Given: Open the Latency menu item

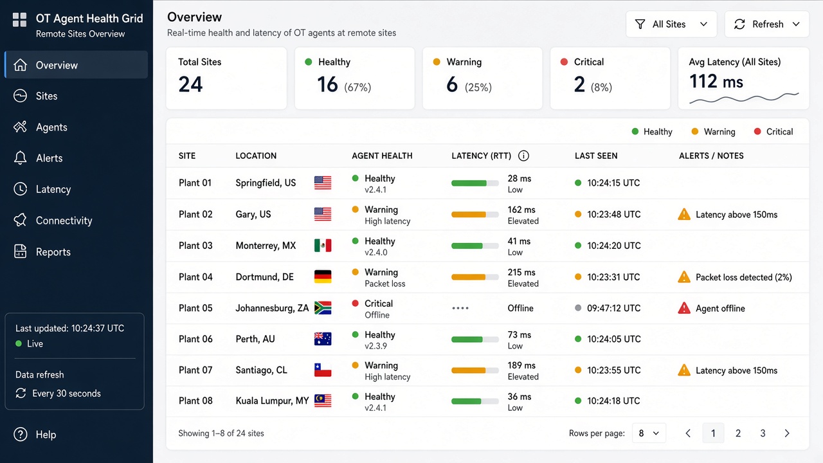Looking at the screenshot, I should coord(76,189).
